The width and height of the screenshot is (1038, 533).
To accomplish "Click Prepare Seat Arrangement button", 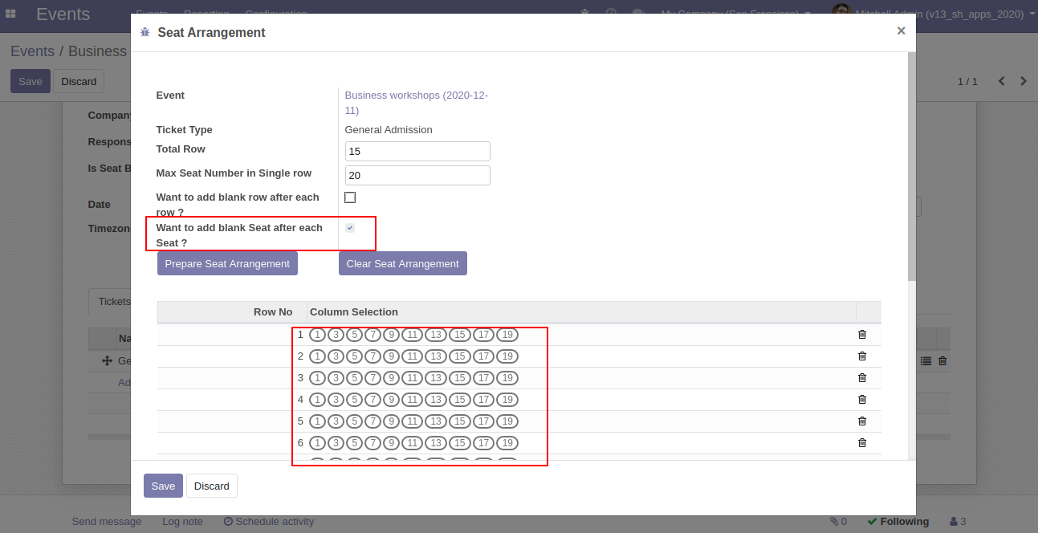I will point(227,263).
